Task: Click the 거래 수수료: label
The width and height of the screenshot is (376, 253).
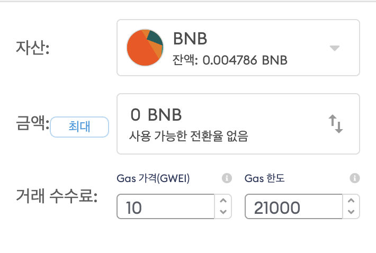Action: [57, 196]
